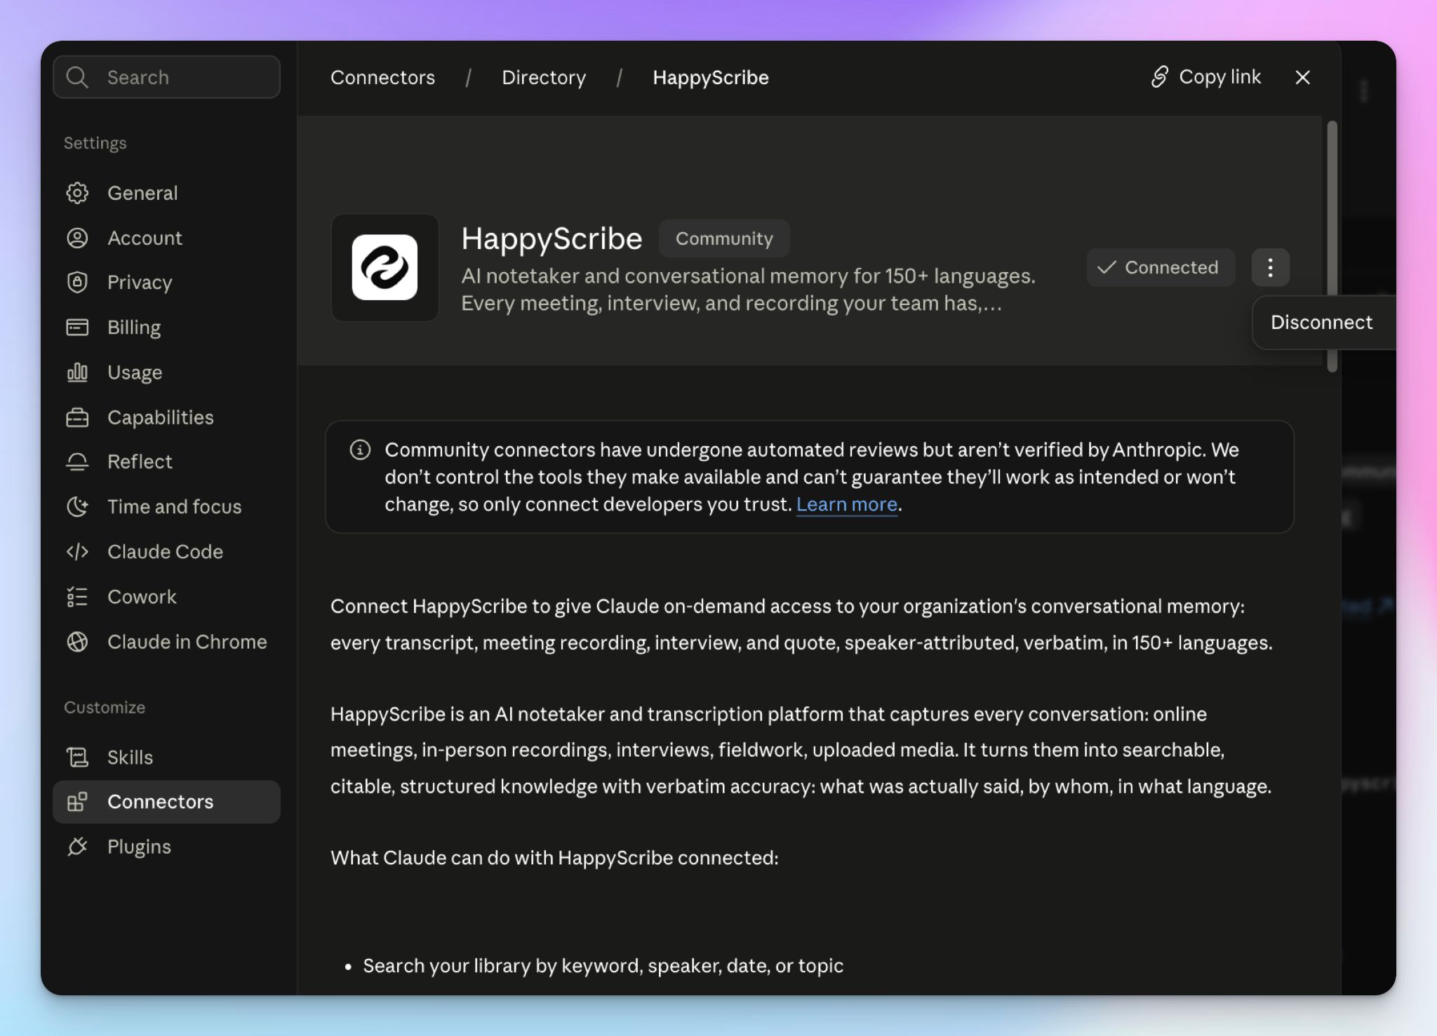Click the AI notetaker description text

point(748,290)
